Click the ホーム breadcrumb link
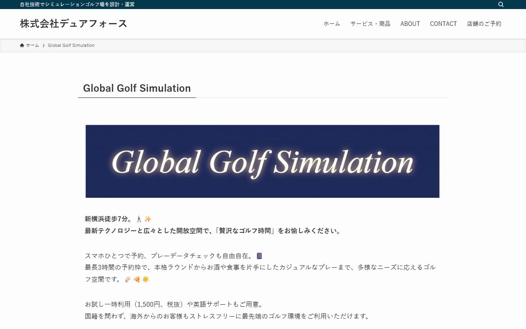 [32, 45]
